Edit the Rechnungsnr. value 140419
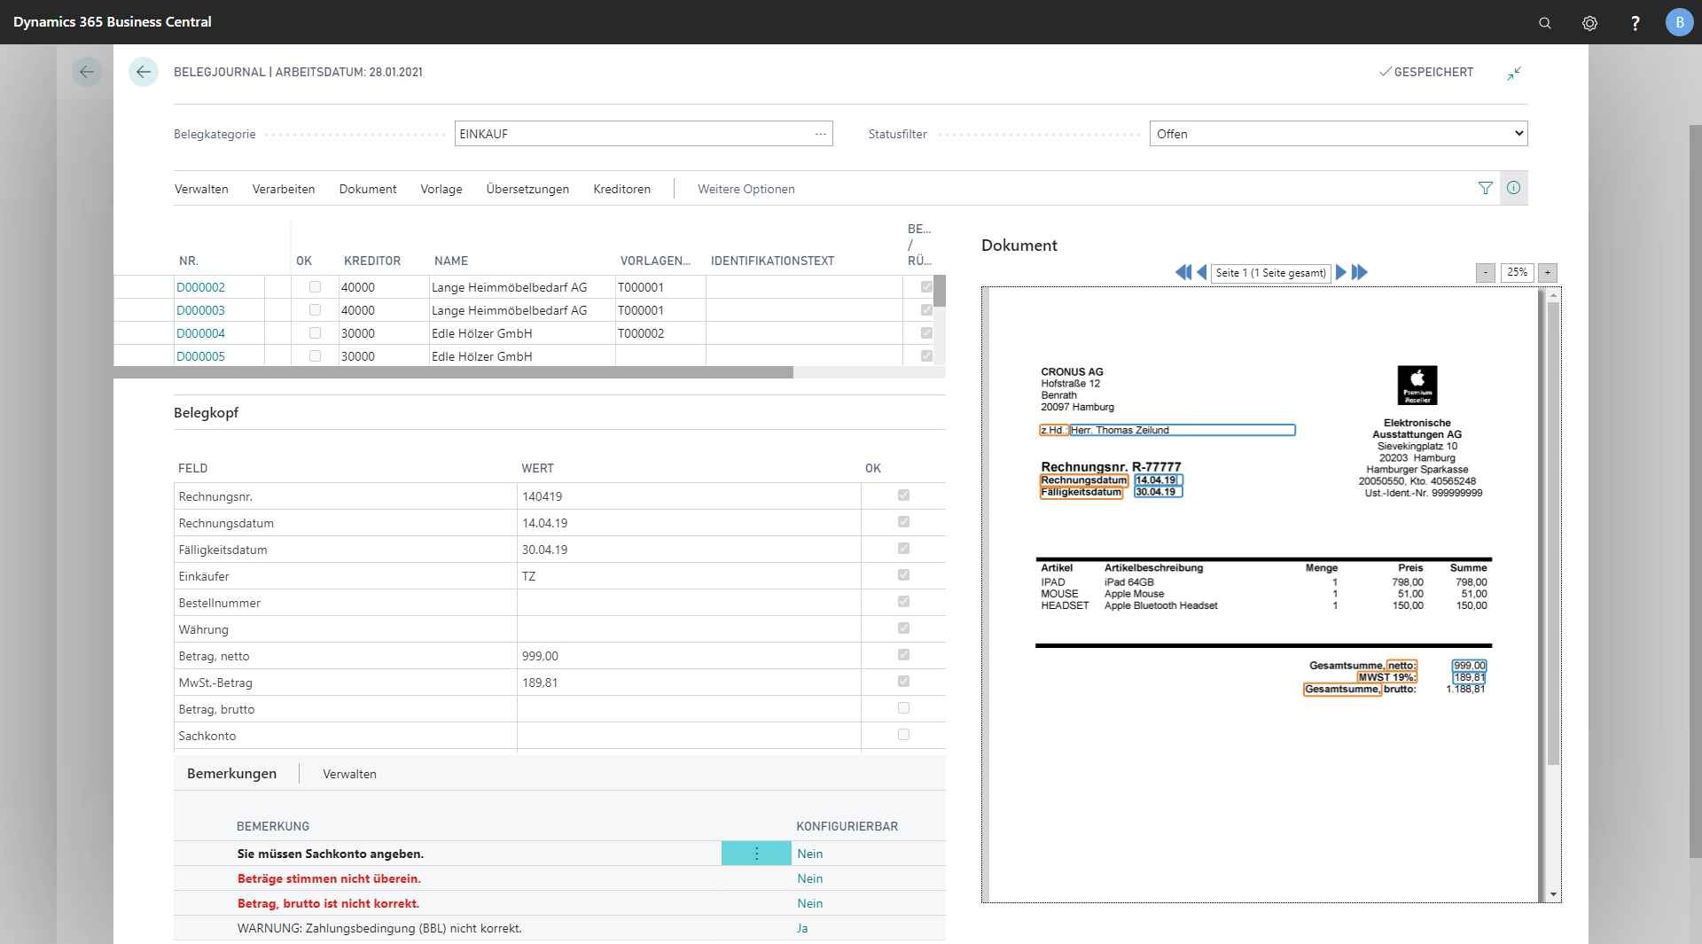1702x944 pixels. click(x=689, y=496)
